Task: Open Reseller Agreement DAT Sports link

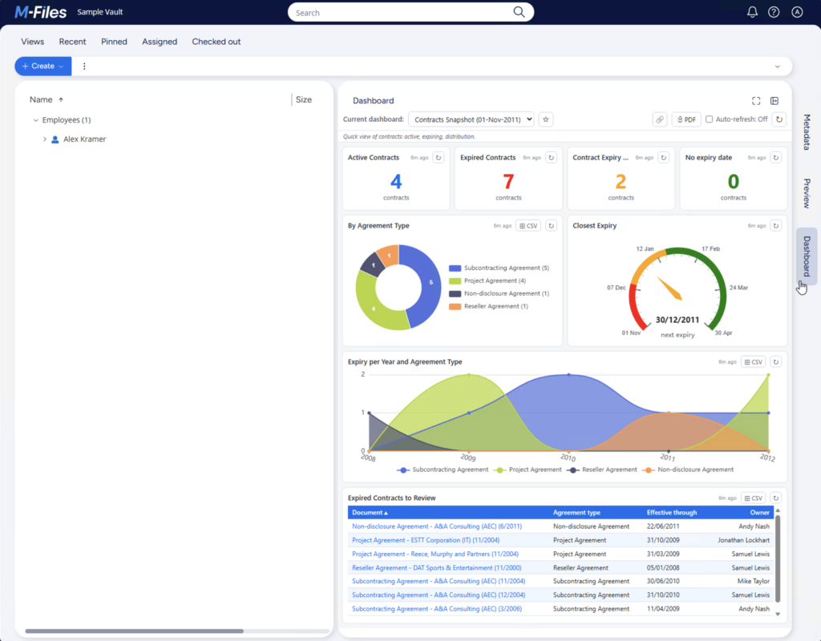Action: pyautogui.click(x=437, y=568)
